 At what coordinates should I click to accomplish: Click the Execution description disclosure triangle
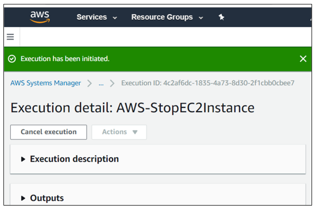pos(23,159)
